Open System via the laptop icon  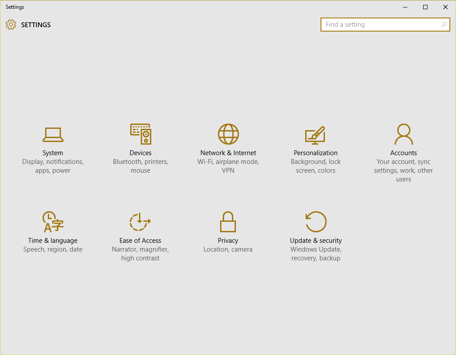53,135
